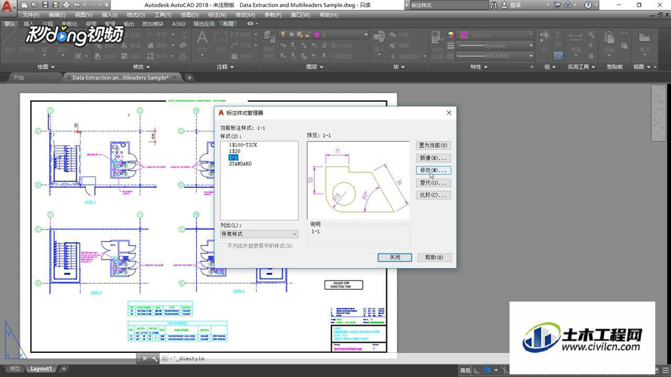Viewport: 671px width, 377px height.
Task: Open the 文件(F) menu
Action: [31, 15]
